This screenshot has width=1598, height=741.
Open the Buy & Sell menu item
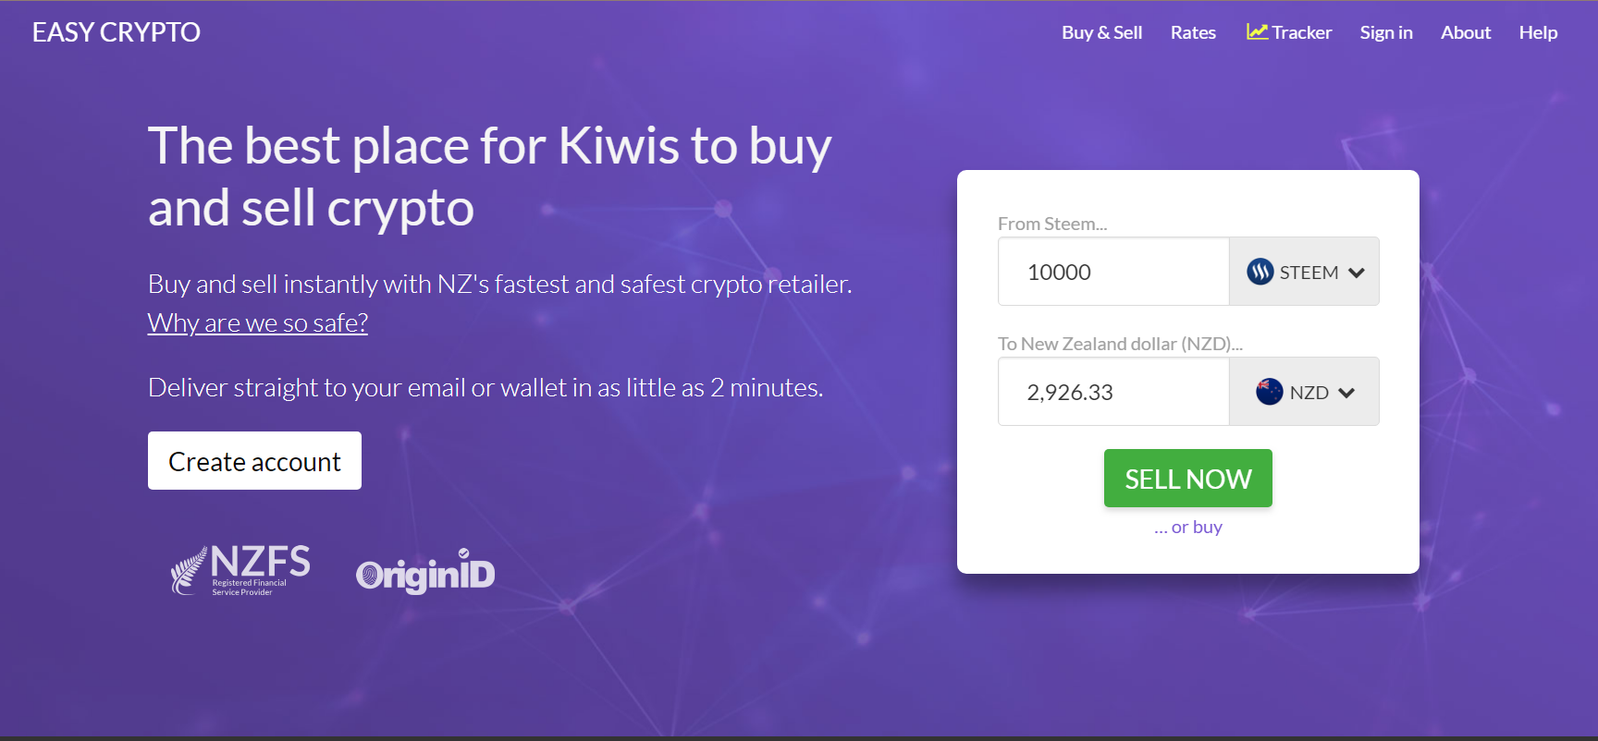click(x=1101, y=32)
